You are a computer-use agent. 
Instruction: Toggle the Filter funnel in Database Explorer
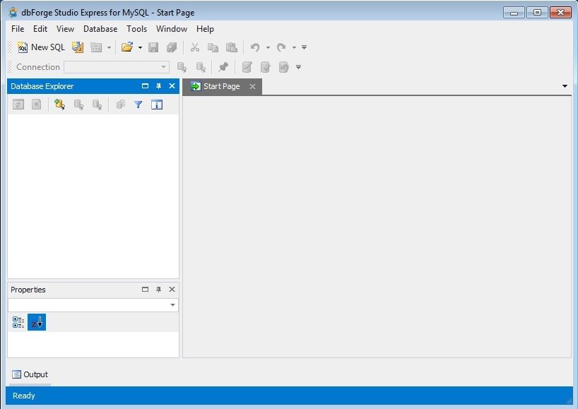click(x=138, y=105)
